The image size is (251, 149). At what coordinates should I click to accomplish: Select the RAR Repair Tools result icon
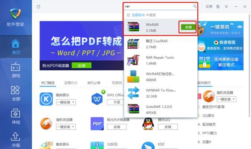point(134,60)
